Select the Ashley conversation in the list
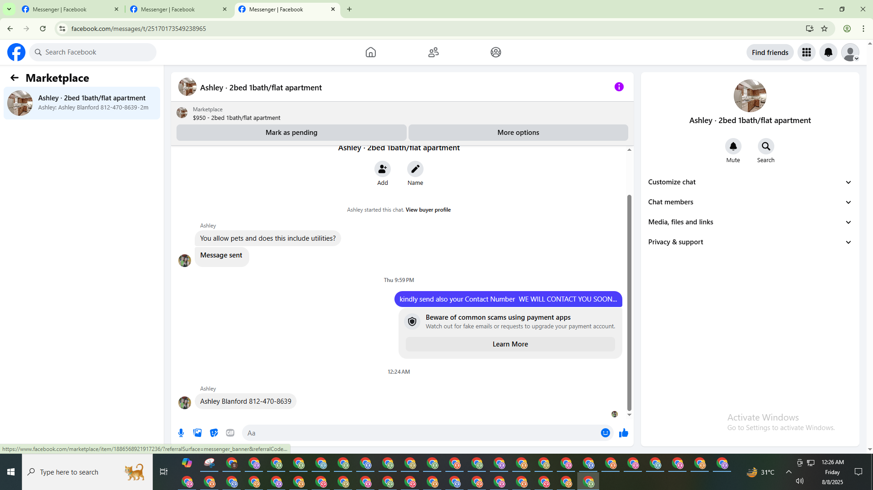Viewport: 873px width, 490px height. pos(82,103)
